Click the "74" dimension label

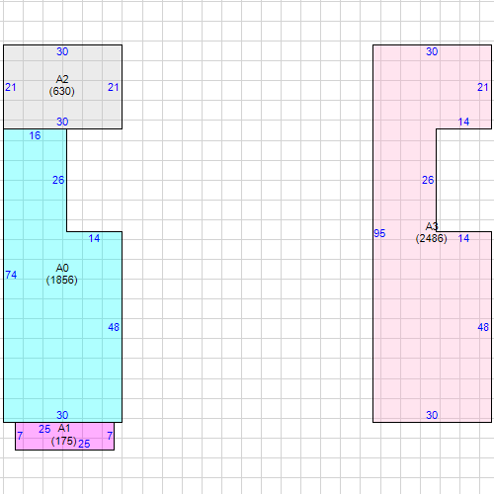tap(11, 275)
